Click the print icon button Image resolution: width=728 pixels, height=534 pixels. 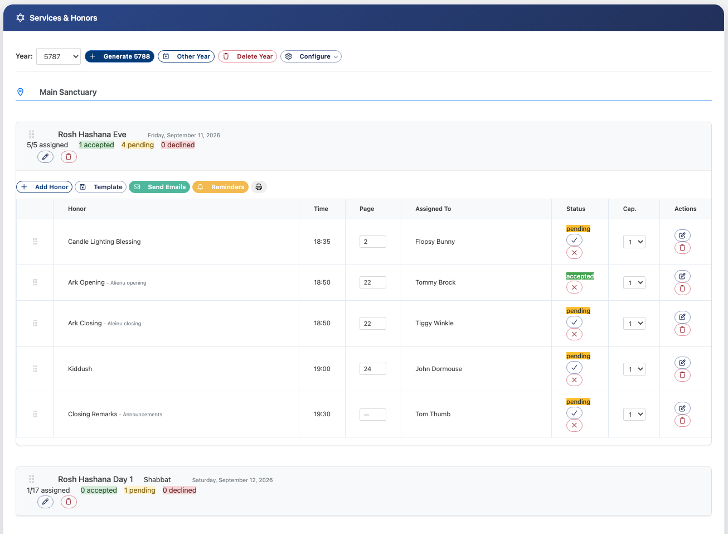(x=259, y=187)
